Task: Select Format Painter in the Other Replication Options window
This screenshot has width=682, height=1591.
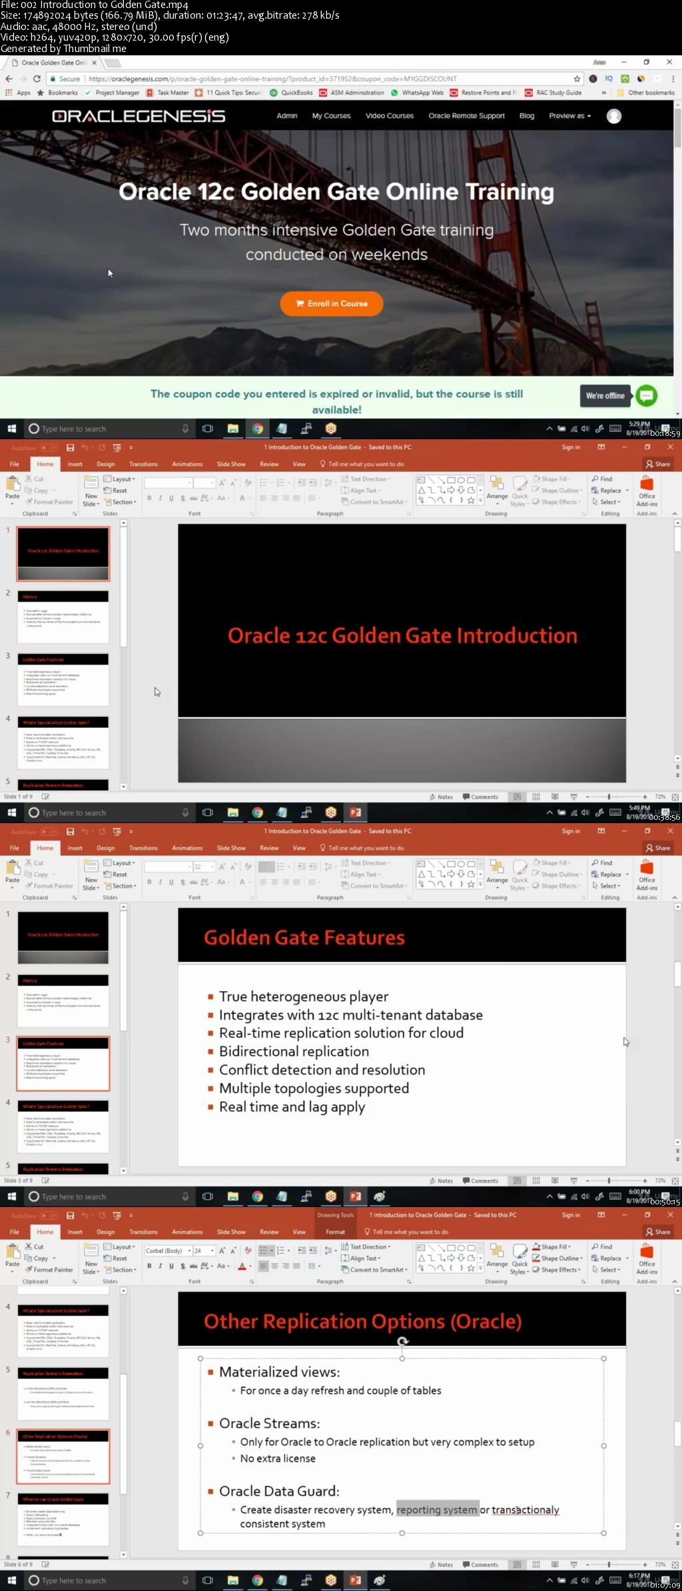Action: tap(49, 1270)
